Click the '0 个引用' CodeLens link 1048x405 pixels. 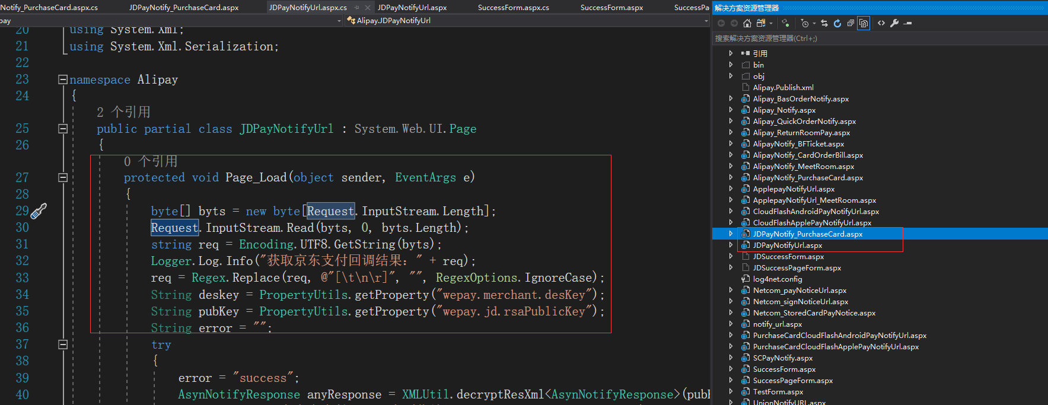pos(151,161)
